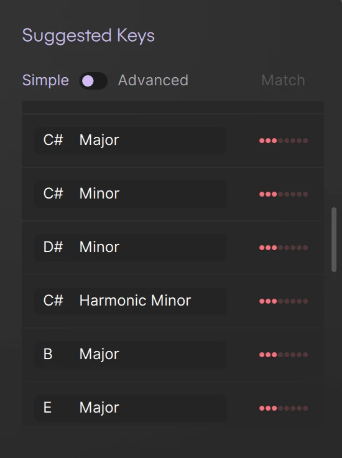
Task: Click the D# root note label
Action: (53, 247)
